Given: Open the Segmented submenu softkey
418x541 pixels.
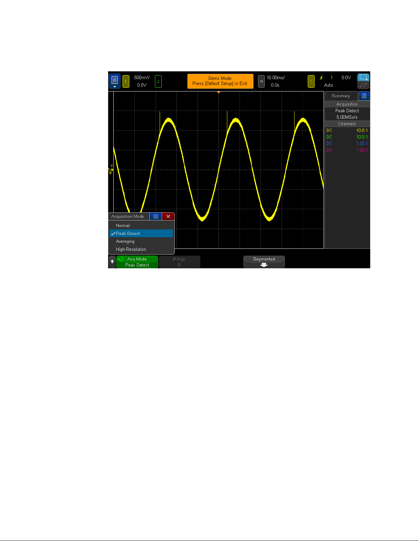Looking at the screenshot, I should pyautogui.click(x=264, y=262).
